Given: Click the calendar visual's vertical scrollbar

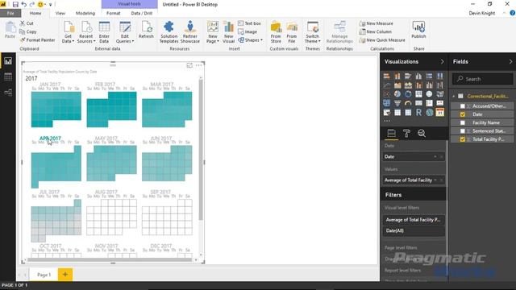Looking at the screenshot, I should 201,149.
